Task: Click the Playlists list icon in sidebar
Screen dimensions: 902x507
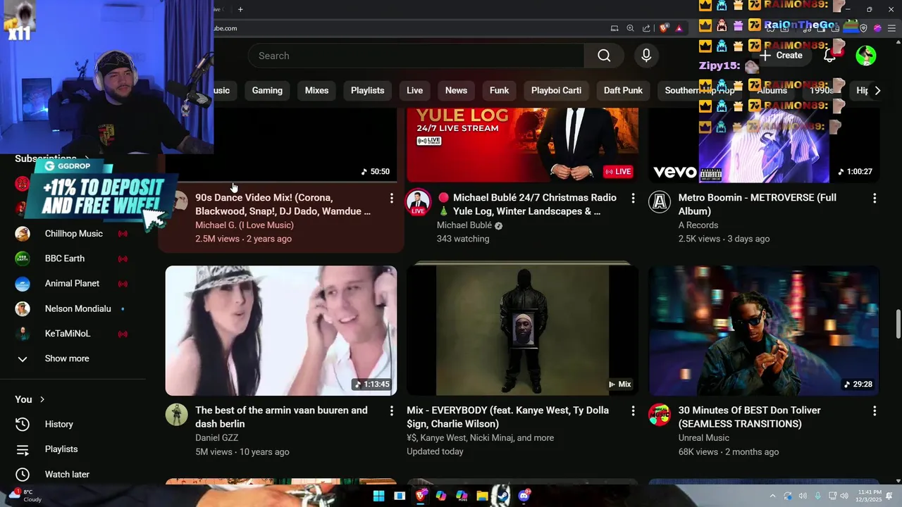Action: click(x=23, y=449)
